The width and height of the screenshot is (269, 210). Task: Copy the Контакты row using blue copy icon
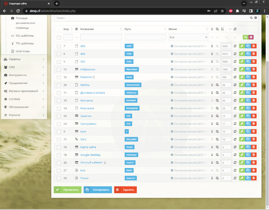pyautogui.click(x=248, y=100)
